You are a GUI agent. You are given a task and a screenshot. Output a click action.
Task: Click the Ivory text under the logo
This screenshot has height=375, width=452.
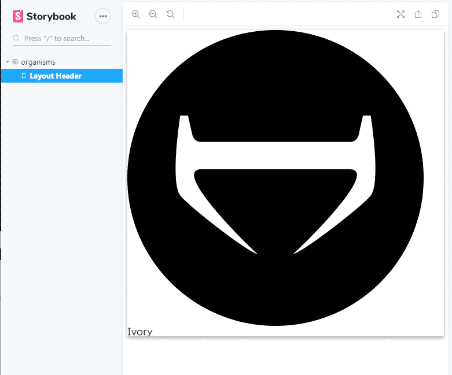click(139, 332)
